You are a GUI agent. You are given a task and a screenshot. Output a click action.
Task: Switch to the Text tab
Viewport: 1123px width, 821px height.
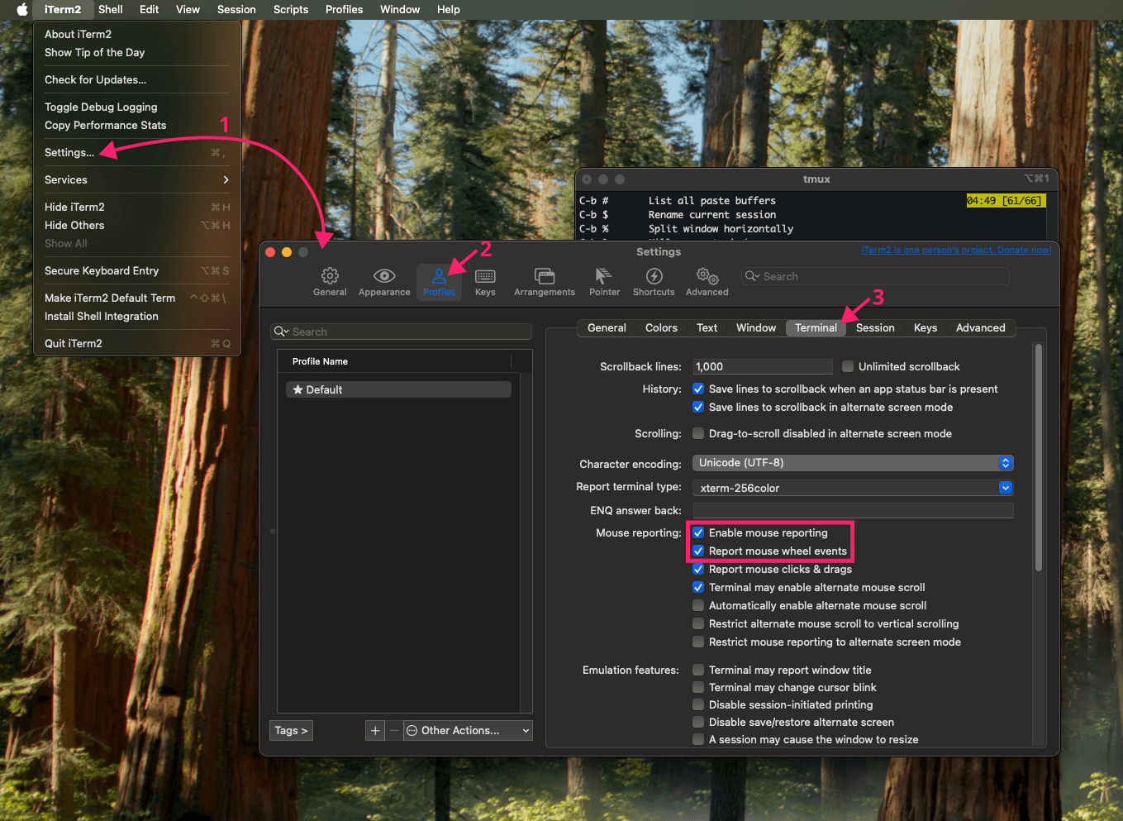tap(707, 327)
